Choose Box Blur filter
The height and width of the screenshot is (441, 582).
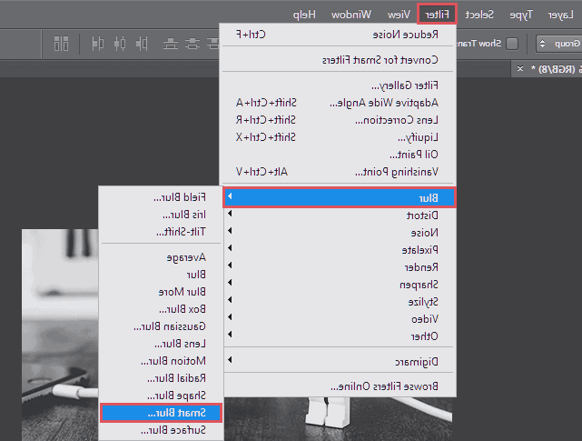pos(161,309)
